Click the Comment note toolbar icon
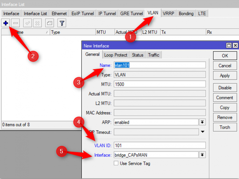The height and width of the screenshot is (179, 239). click(x=49, y=23)
